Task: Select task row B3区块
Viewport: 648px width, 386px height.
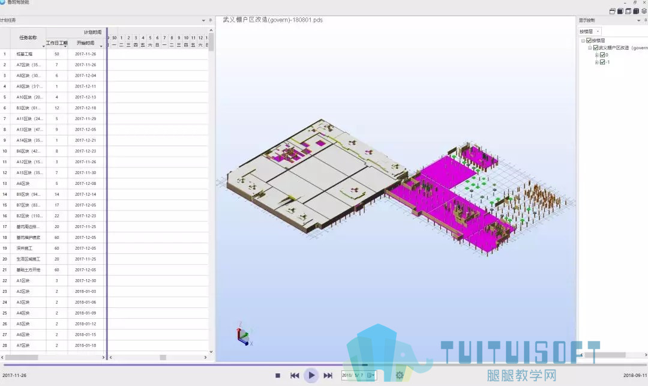Action: (53, 108)
